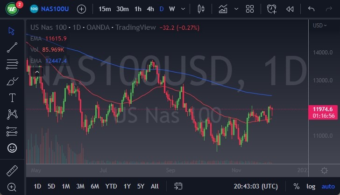Expand the timeframe interval dropdown arrow

point(182,9)
